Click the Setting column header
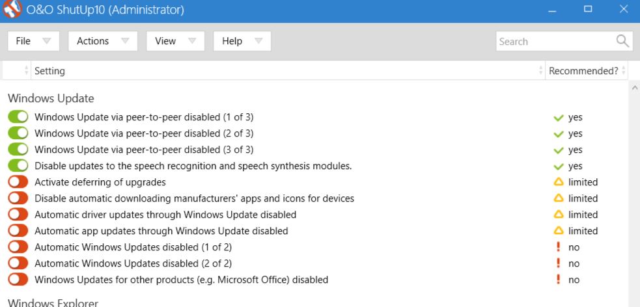Image resolution: width=640 pixels, height=307 pixels. click(288, 70)
